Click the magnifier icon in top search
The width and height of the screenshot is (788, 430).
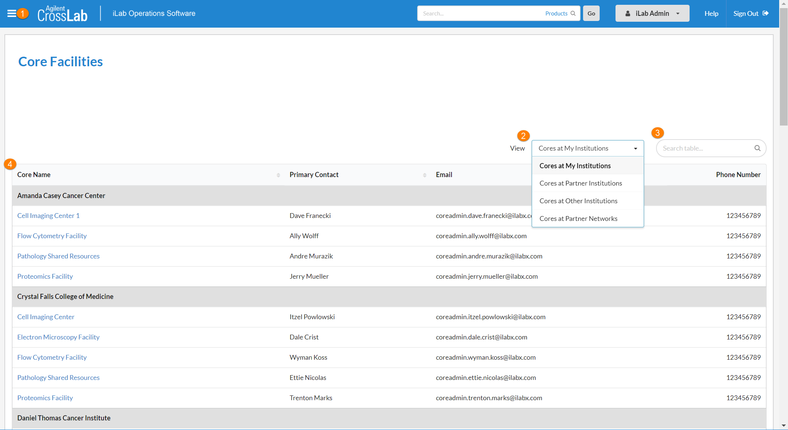click(573, 14)
